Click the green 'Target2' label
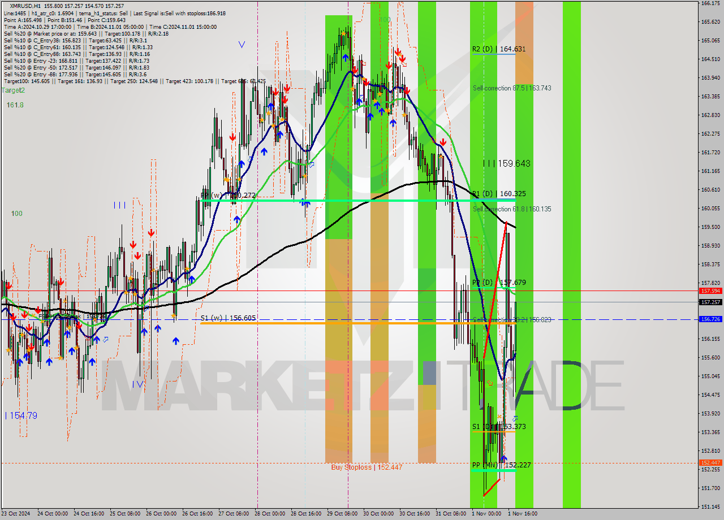Image resolution: width=724 pixels, height=520 pixels. tap(14, 90)
